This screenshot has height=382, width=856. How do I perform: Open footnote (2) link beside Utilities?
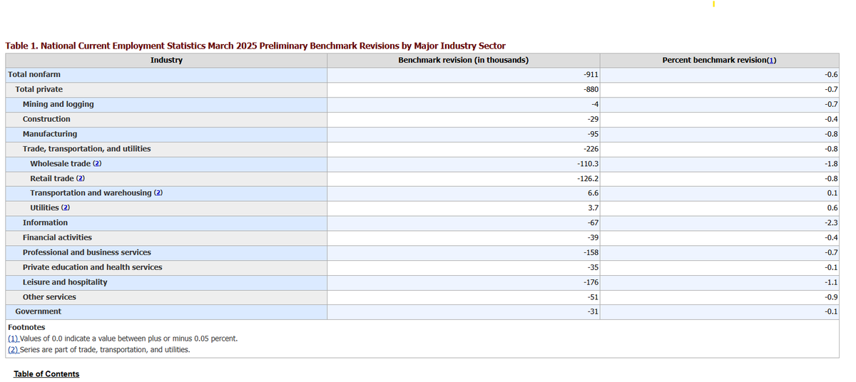coord(66,208)
